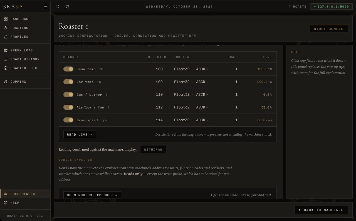
Task: Edit the Env temp register value 102
Action: 159,82
